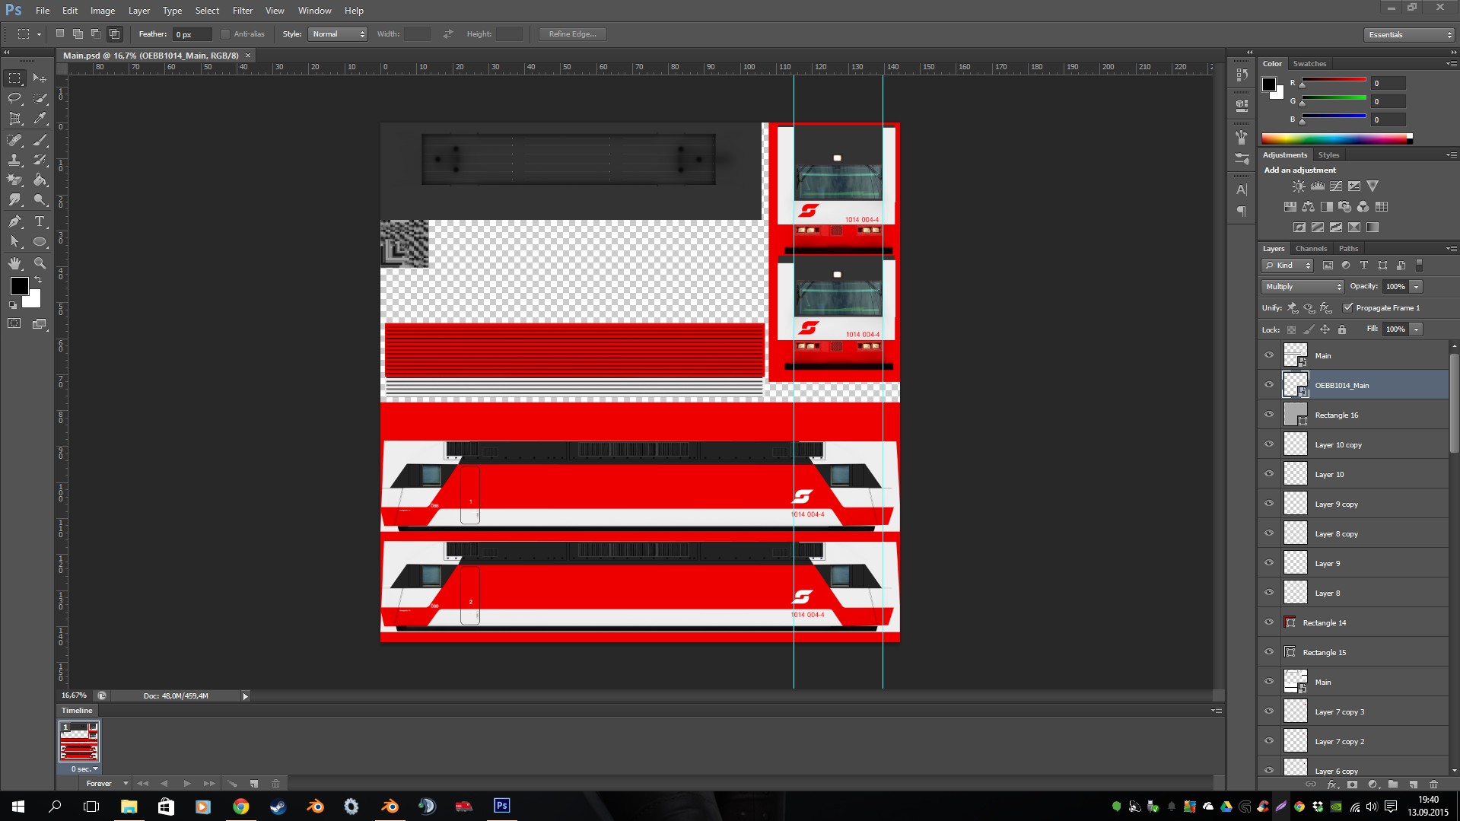The image size is (1460, 821).
Task: Select the Move tool
Action: point(40,78)
